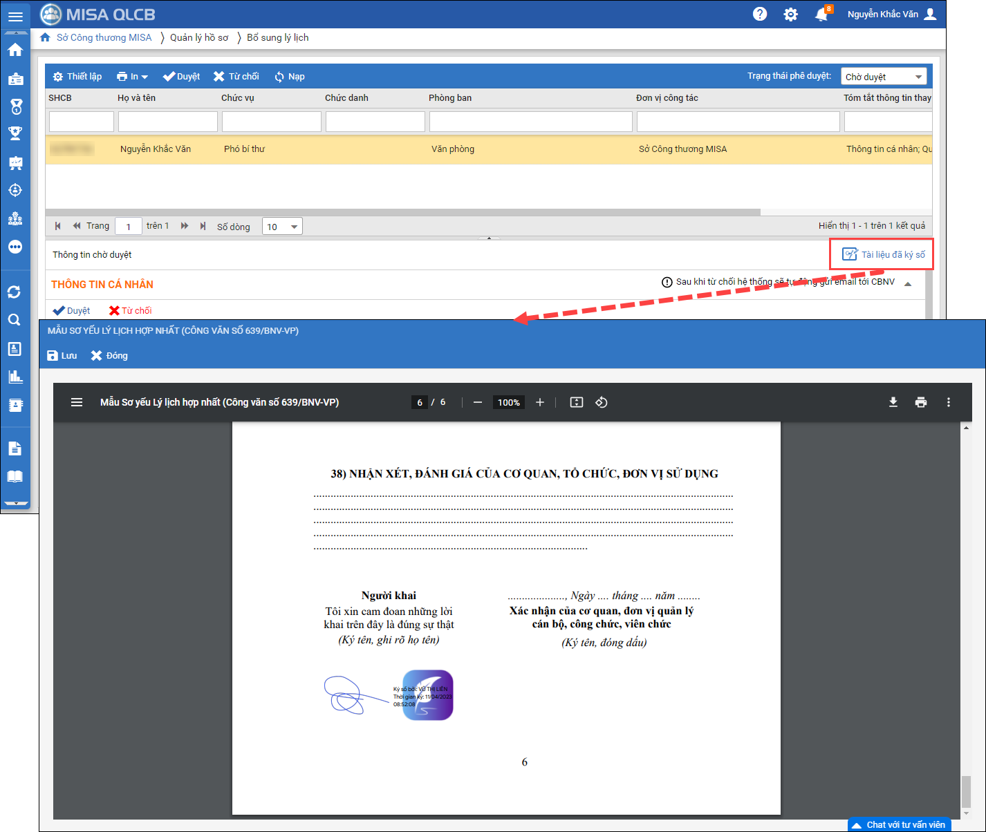Open the help question mark icon
Viewport: 986px width, 832px height.
click(x=760, y=14)
